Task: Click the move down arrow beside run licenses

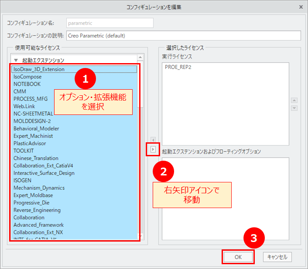Action: [x=294, y=108]
